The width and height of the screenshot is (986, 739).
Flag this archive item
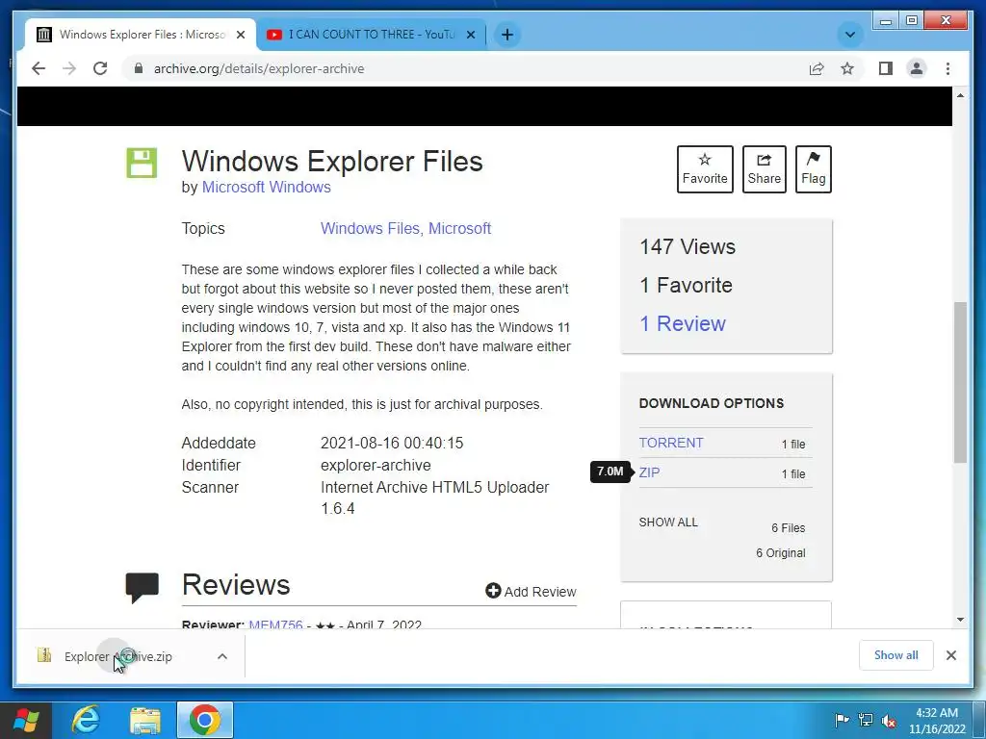tap(813, 169)
